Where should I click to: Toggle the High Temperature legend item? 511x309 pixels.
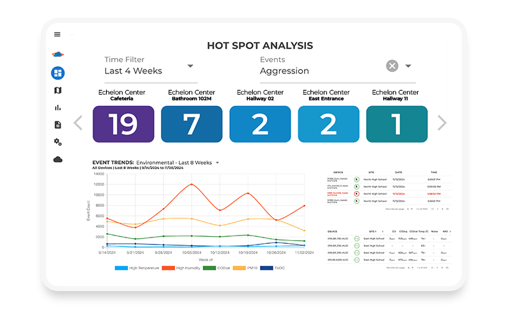point(137,268)
